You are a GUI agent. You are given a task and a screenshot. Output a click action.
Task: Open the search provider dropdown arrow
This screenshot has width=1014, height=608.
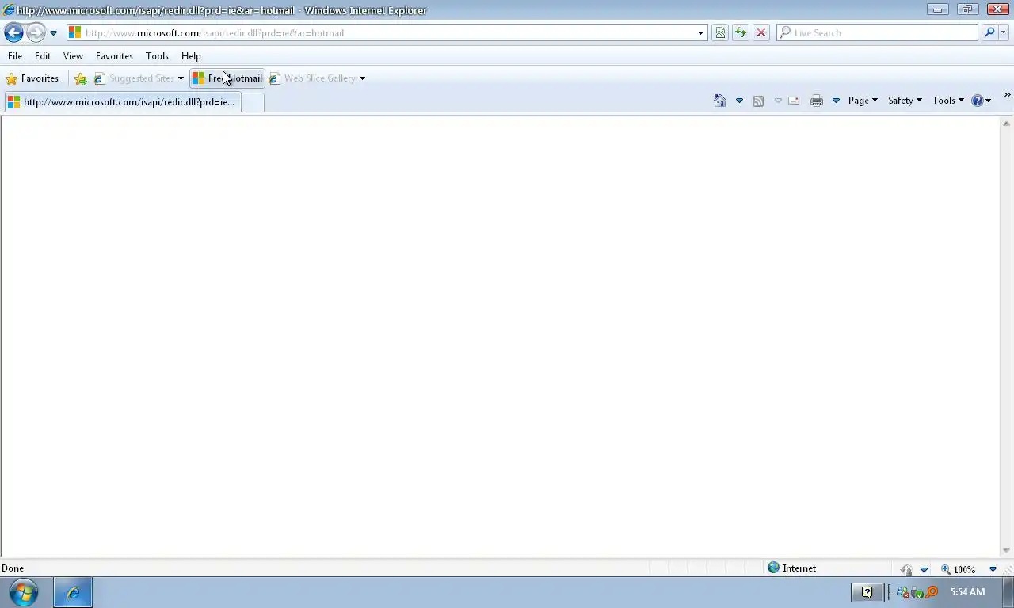click(1004, 33)
